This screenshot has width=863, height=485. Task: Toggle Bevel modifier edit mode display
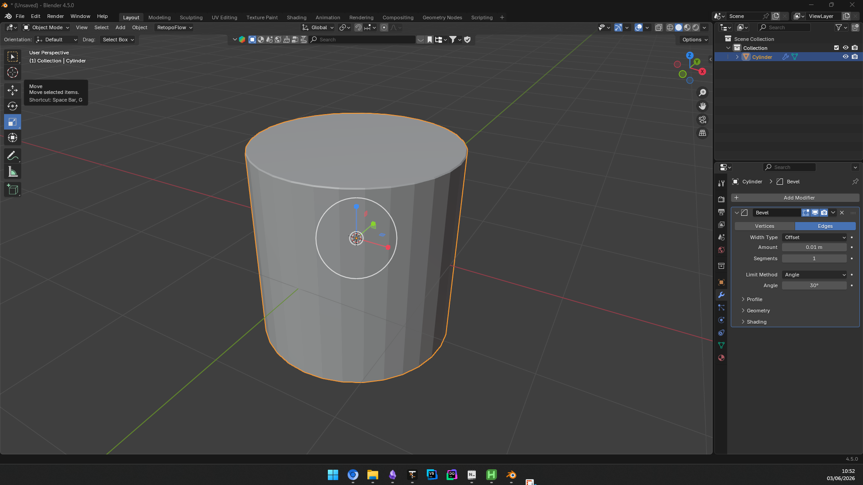click(806, 213)
